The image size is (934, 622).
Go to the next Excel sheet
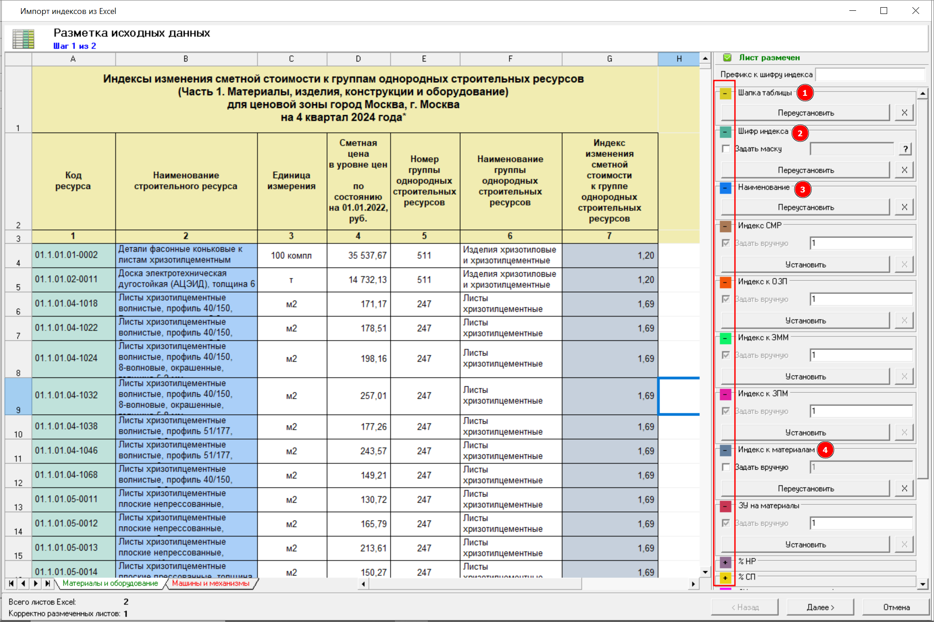(x=36, y=583)
